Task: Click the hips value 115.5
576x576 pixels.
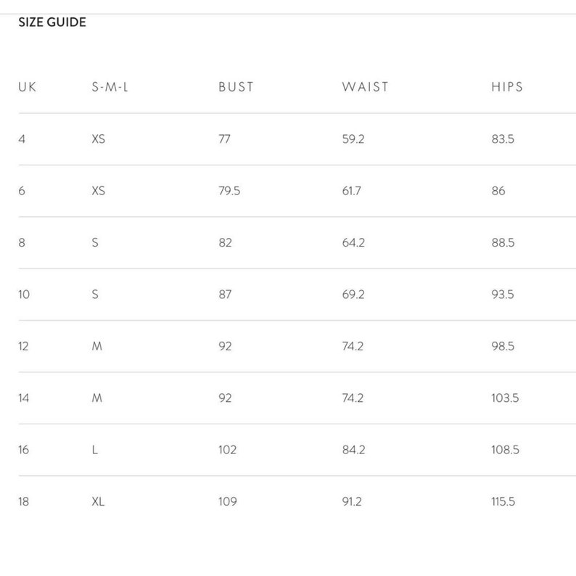Action: pyautogui.click(x=503, y=501)
